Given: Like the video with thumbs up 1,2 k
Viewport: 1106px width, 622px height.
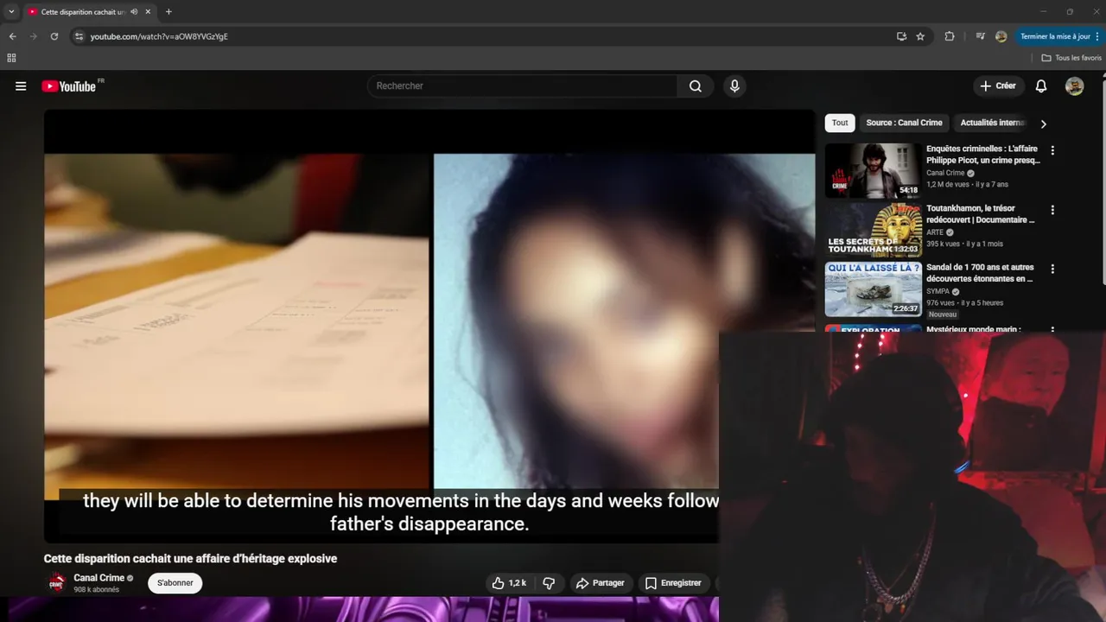Looking at the screenshot, I should (509, 583).
